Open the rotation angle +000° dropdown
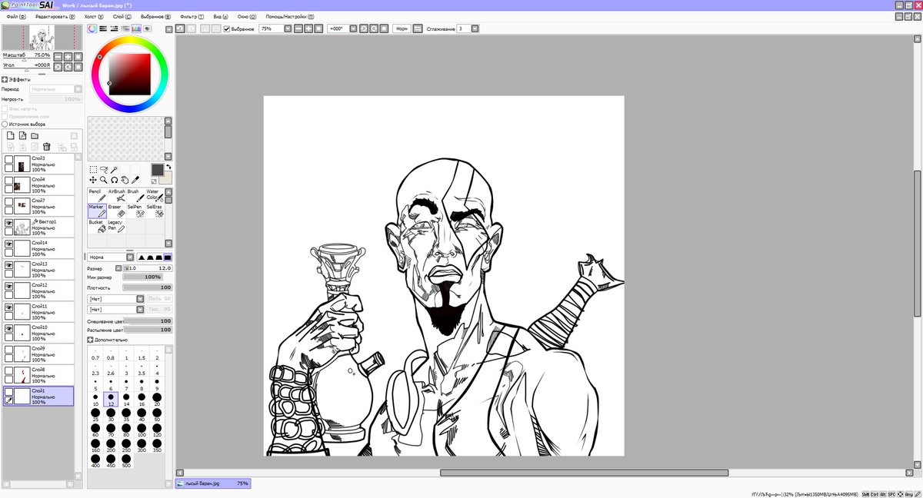 (x=354, y=28)
